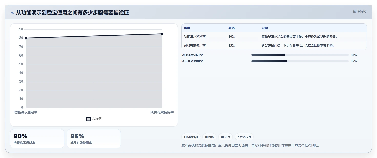Click the y-axis tick 70
Screen dimensions: 377x158
(x=21, y=47)
